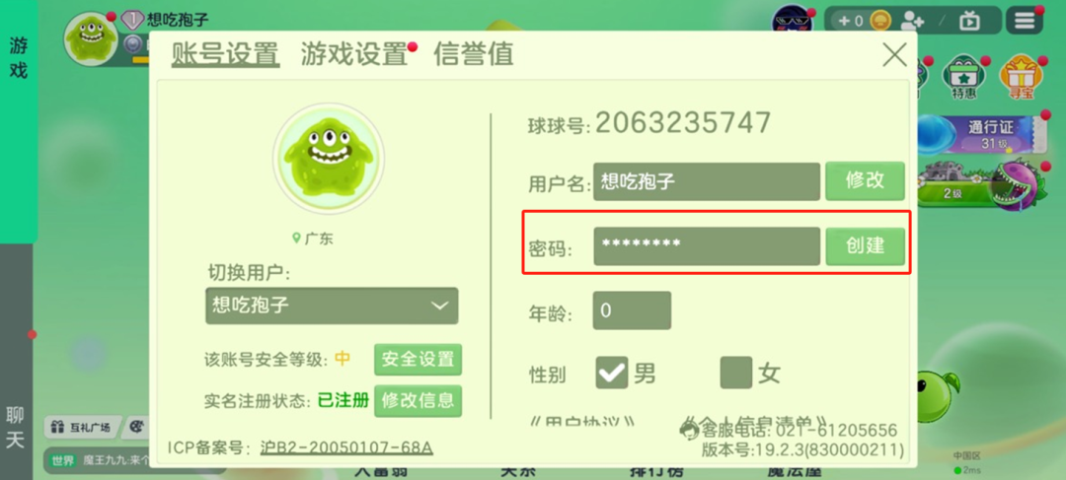Select the 账号设置 tab
The height and width of the screenshot is (480, 1066).
pos(225,54)
